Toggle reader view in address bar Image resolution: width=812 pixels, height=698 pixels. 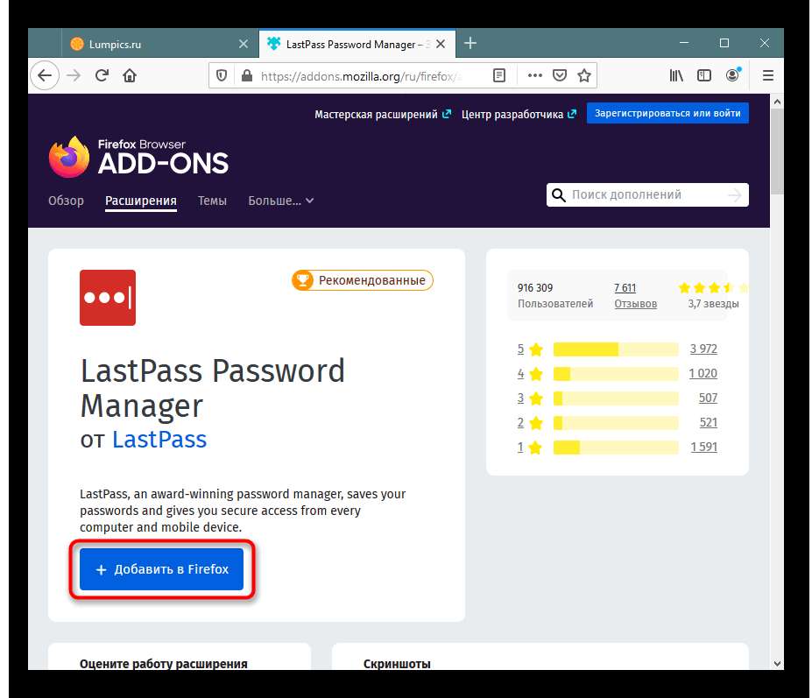[499, 76]
